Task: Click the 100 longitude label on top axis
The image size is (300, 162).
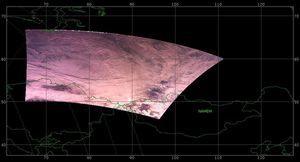Action: point(175,4)
